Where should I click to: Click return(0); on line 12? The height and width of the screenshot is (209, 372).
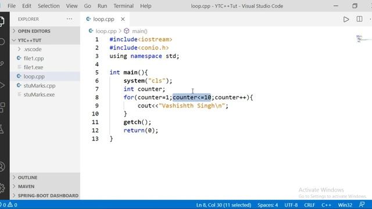(x=141, y=130)
